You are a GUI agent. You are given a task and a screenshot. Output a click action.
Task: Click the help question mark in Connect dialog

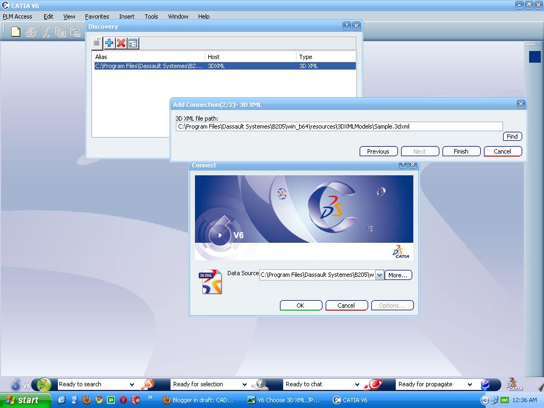click(x=403, y=165)
